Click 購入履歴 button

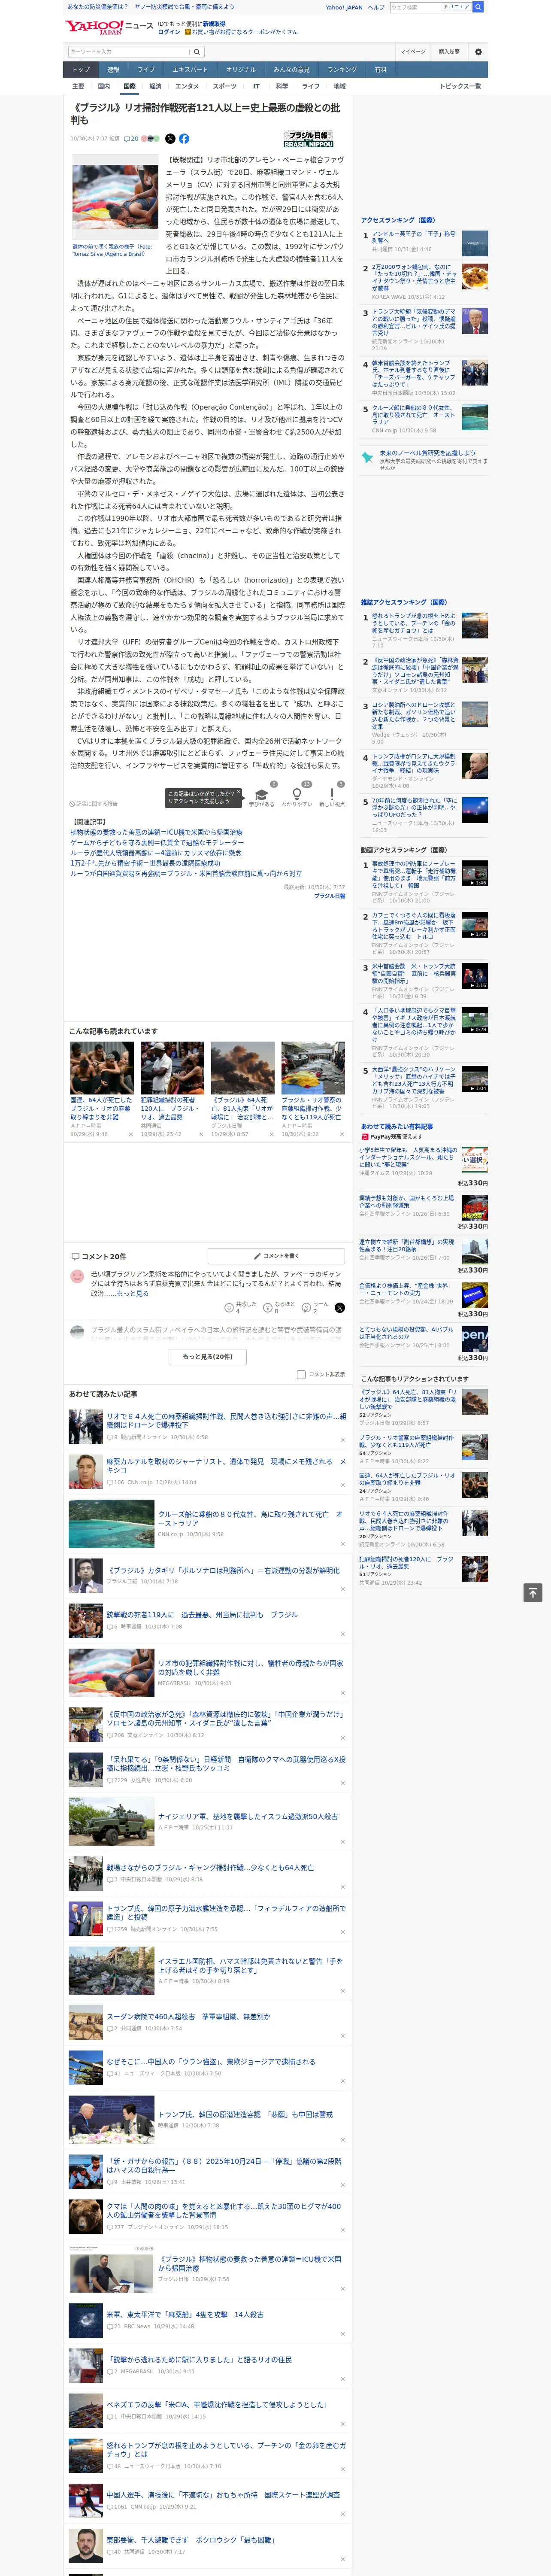click(449, 52)
